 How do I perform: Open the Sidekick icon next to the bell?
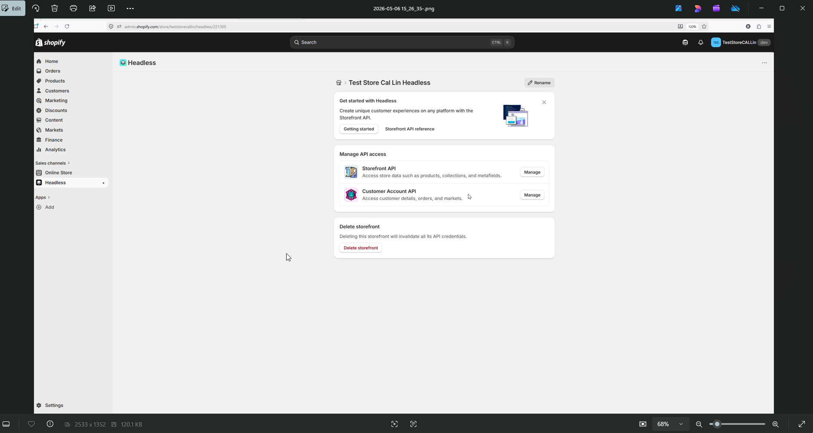coord(685,42)
